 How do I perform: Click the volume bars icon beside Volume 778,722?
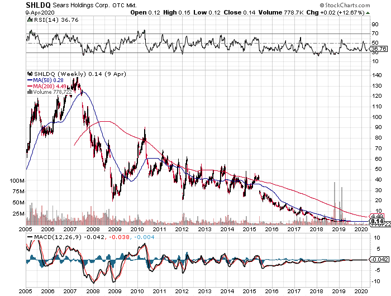tap(30, 92)
